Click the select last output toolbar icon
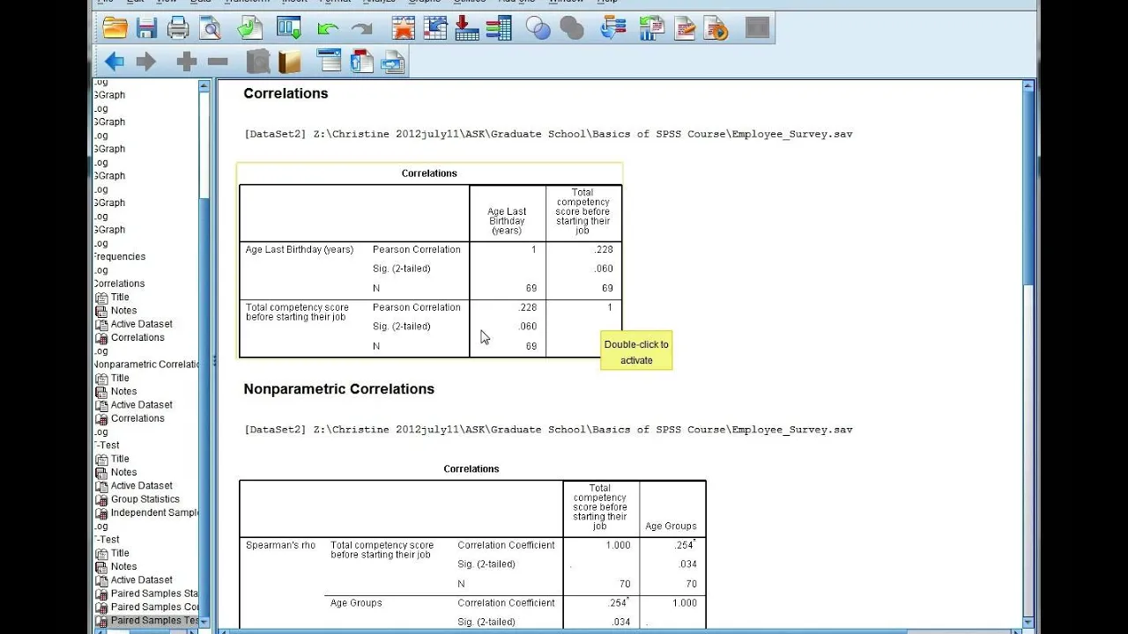 pos(612,28)
